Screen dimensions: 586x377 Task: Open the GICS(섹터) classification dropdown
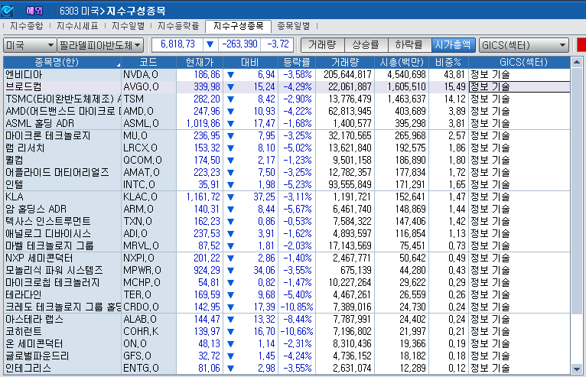pos(523,45)
